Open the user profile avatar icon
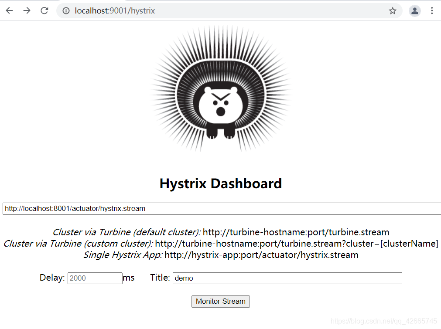The height and width of the screenshot is (329, 441). click(414, 11)
